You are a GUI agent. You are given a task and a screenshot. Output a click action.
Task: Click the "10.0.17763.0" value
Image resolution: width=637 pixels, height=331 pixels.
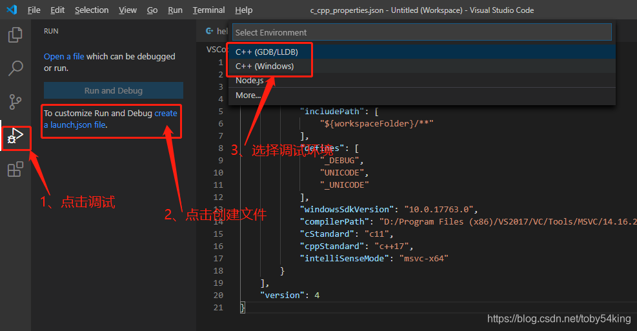[x=438, y=209]
